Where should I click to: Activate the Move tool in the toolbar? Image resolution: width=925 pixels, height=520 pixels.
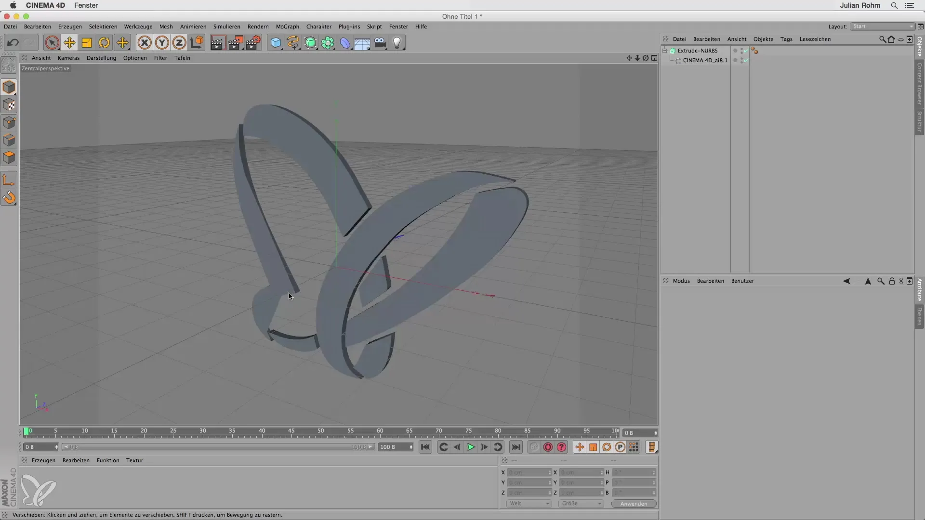pyautogui.click(x=69, y=42)
